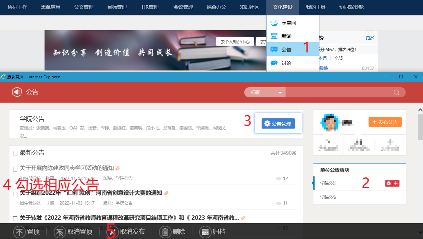
Task: Click the 新闻 news icon in dropdown
Action: (274, 36)
